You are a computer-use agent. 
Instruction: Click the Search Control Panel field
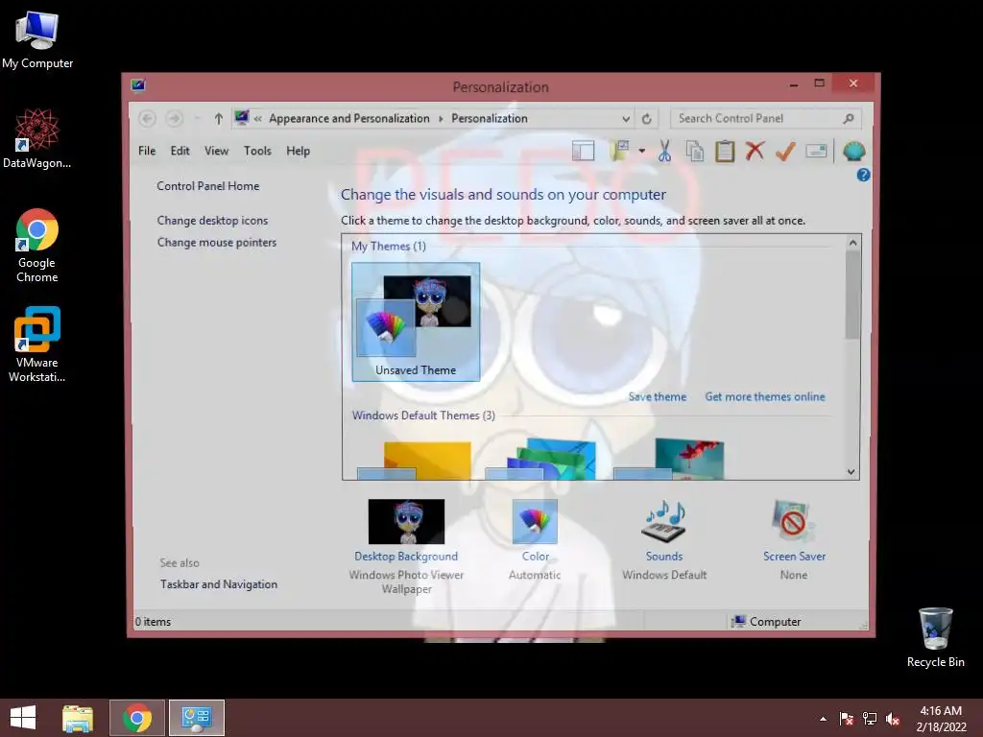[x=766, y=118]
